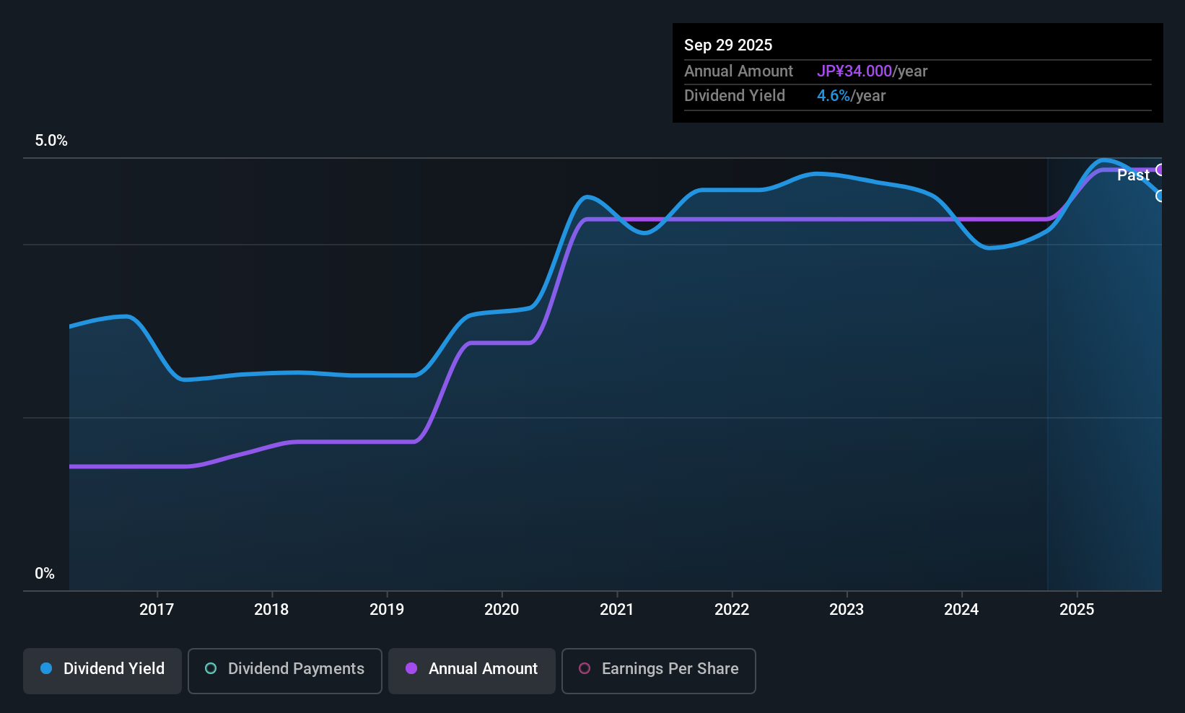Enable the Dividend Payments series
The height and width of the screenshot is (713, 1185).
(x=285, y=669)
